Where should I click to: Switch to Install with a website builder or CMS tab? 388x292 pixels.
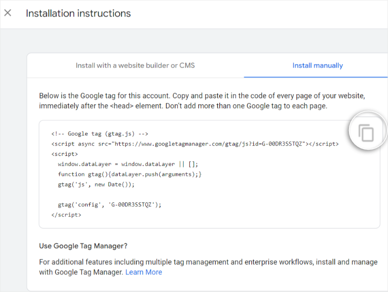135,65
